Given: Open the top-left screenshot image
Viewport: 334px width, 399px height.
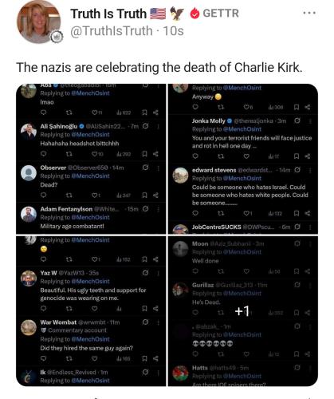Looking at the screenshot, I should pyautogui.click(x=91, y=159).
